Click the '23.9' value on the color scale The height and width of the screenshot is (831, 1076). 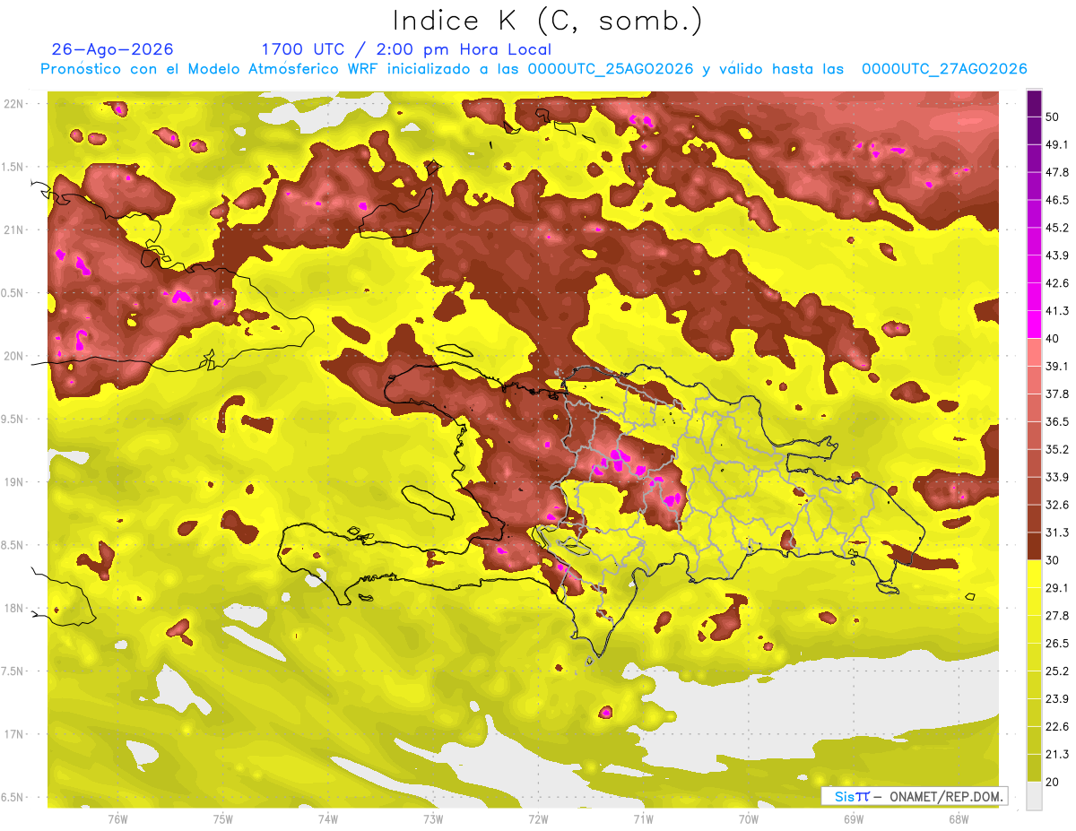coord(1056,699)
